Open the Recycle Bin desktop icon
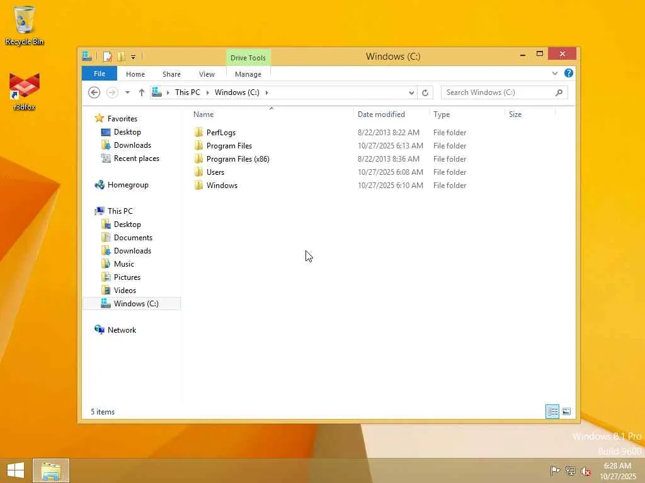 coord(24,25)
